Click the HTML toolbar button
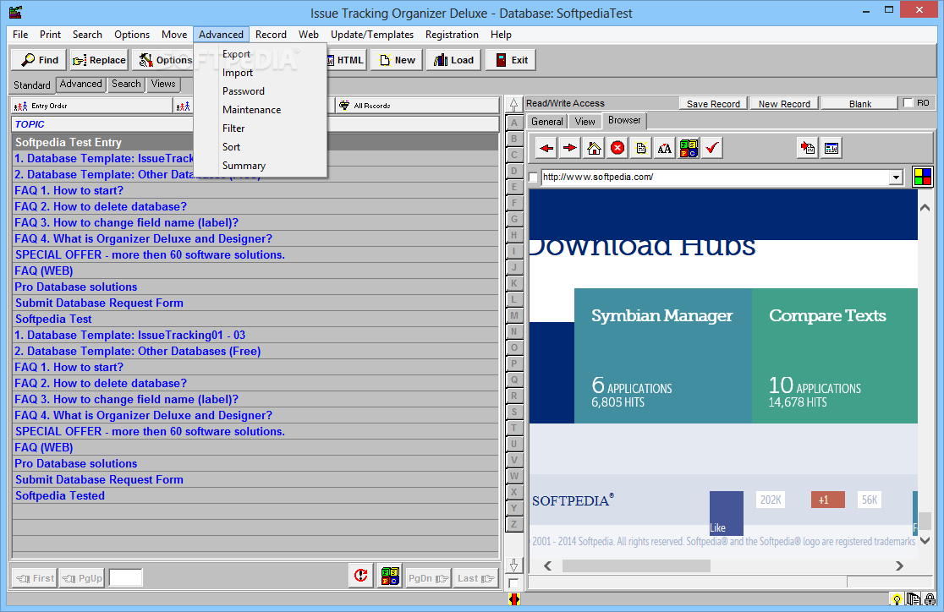 click(x=346, y=60)
